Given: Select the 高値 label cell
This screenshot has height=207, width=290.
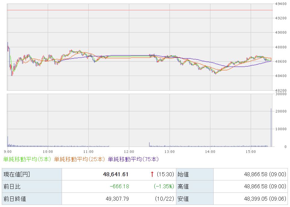Looking at the screenshot, I should [x=184, y=186].
